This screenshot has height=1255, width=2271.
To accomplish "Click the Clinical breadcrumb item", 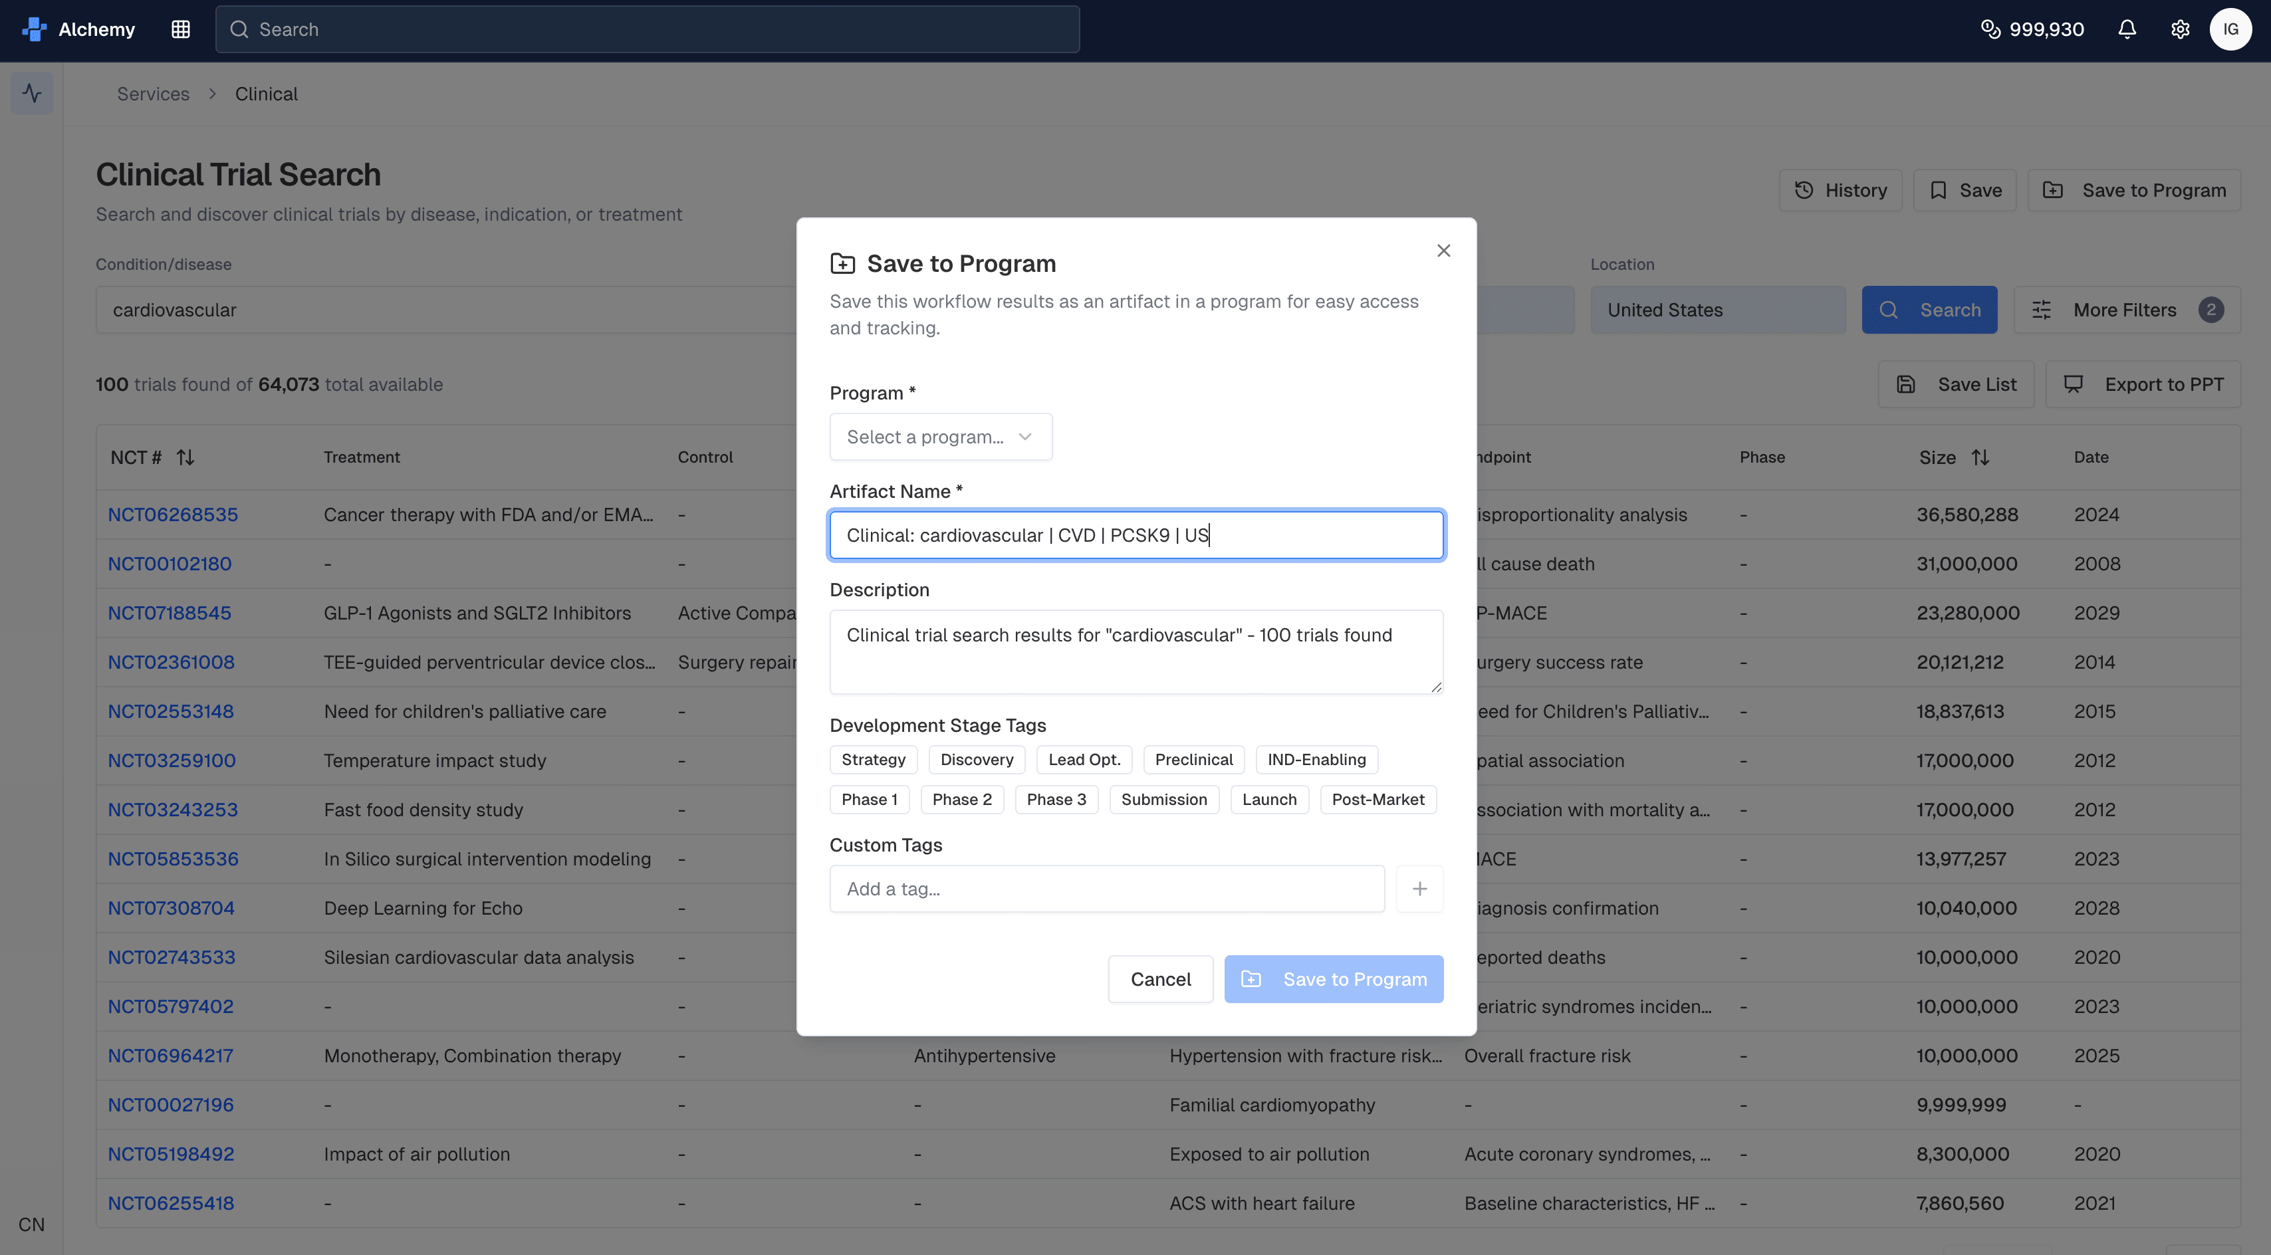I will coord(265,94).
